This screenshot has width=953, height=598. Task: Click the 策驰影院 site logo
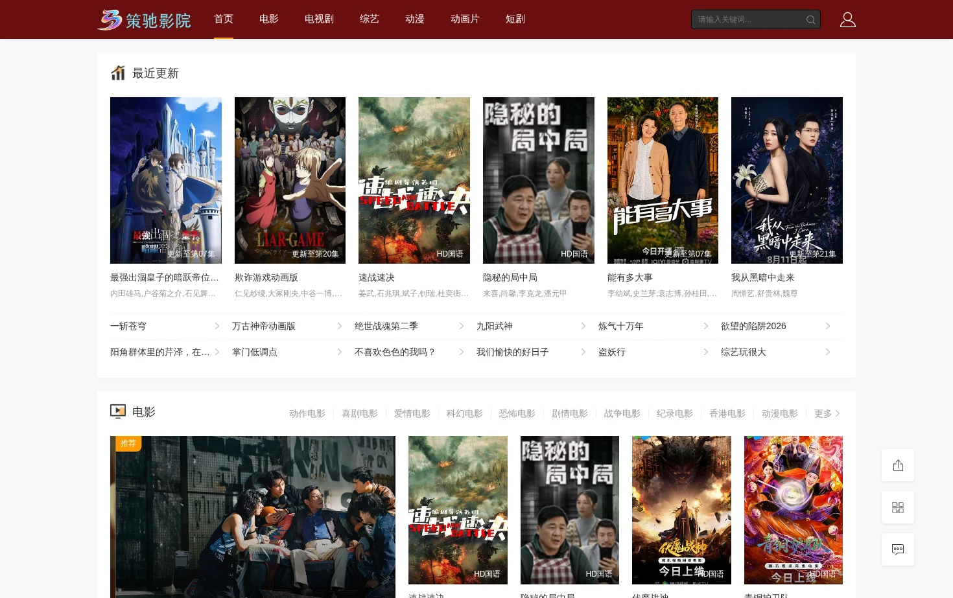tap(144, 20)
